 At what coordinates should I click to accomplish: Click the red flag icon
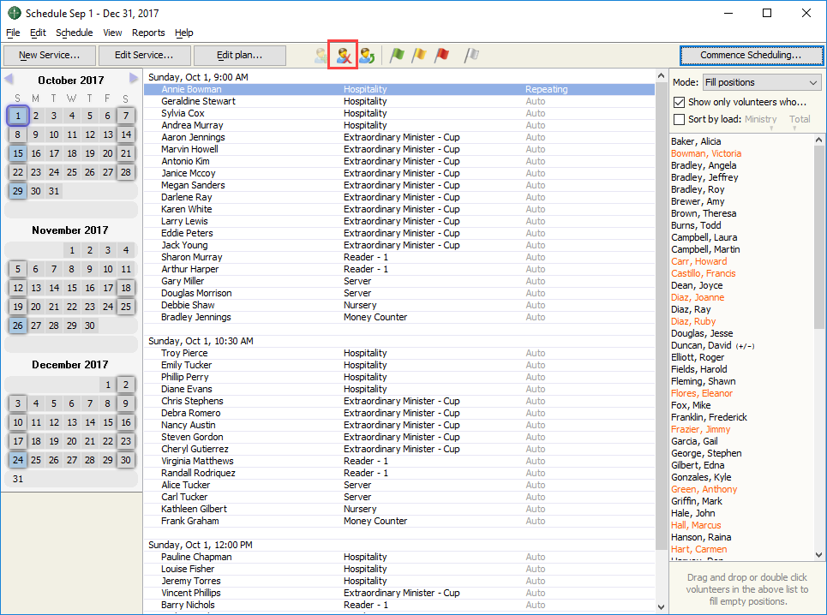[x=441, y=56]
